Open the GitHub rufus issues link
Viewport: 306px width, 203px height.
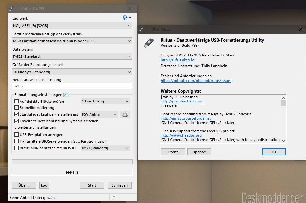[196, 81]
